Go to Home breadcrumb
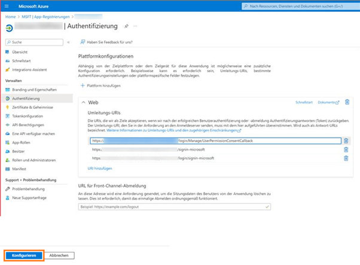This screenshot has width=360, height=265. 11,17
